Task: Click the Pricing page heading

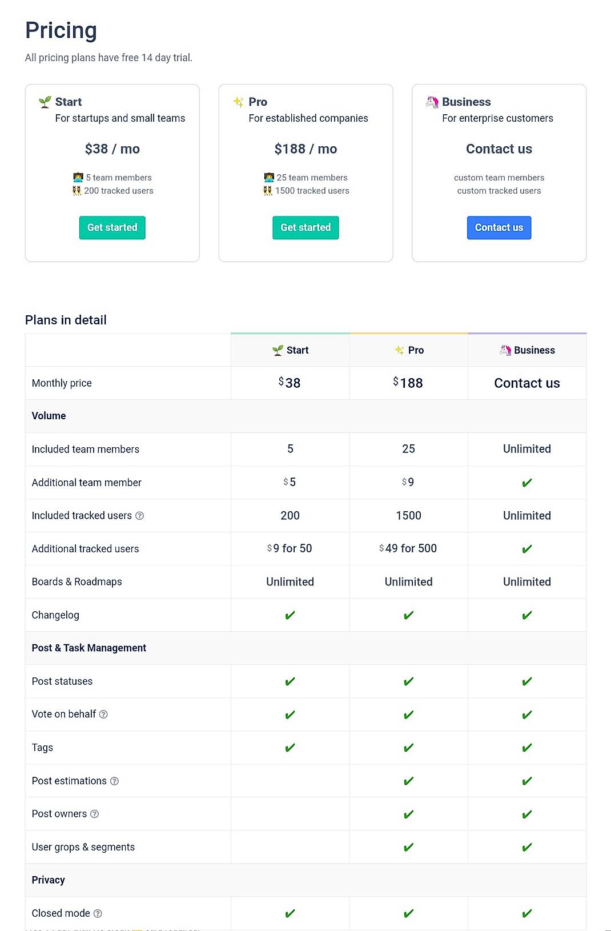Action: (x=61, y=30)
